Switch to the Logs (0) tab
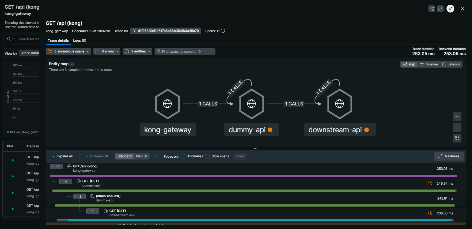 (x=80, y=41)
